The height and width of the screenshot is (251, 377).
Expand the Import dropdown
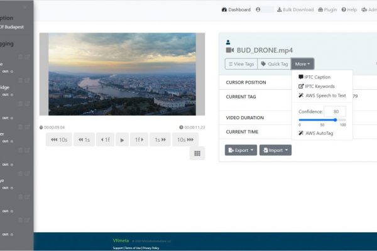click(276, 150)
